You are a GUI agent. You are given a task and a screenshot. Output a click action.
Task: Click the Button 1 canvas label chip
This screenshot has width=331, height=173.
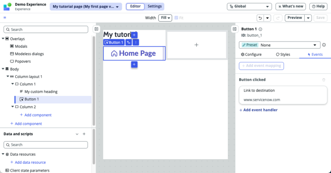(114, 42)
